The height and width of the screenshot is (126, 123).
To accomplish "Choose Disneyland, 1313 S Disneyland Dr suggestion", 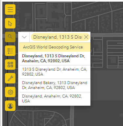I will pos(55,59).
